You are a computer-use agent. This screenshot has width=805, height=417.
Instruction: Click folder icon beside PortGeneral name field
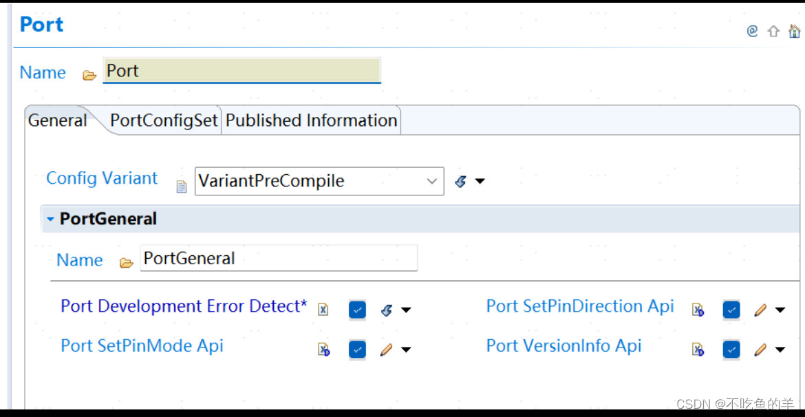point(127,263)
